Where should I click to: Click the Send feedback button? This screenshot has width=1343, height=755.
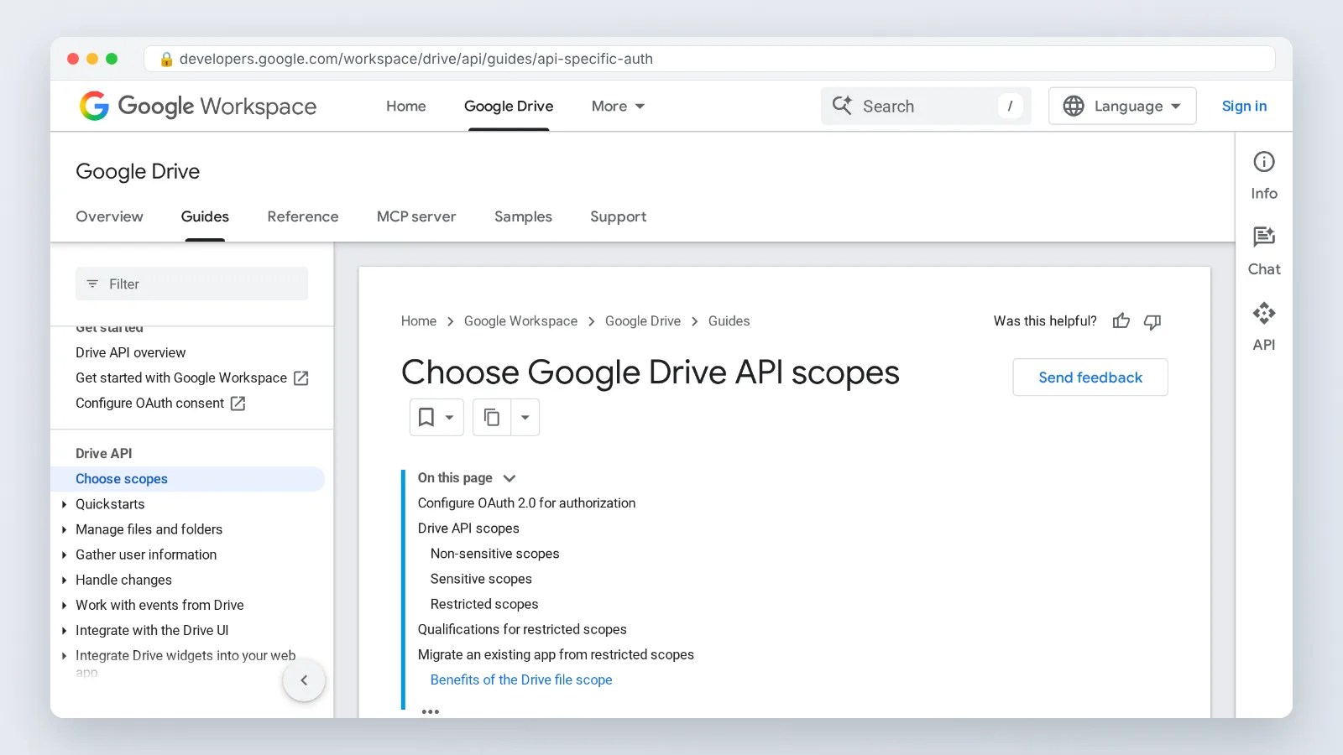[1090, 377]
